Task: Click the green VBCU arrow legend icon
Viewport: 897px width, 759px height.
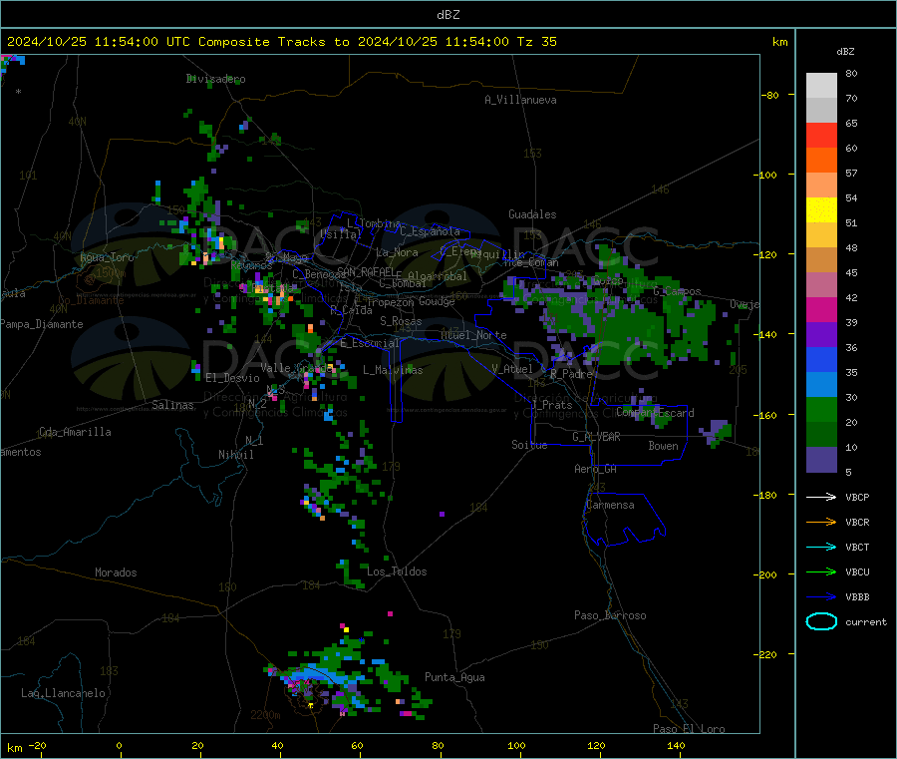Action: (821, 571)
